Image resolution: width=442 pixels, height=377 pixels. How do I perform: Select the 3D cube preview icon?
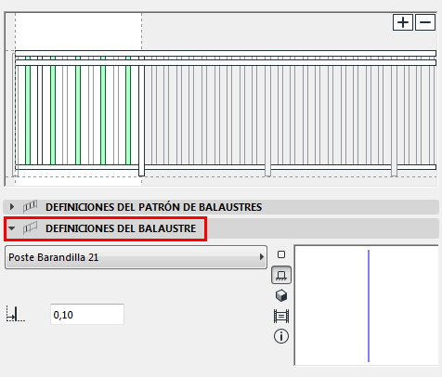[281, 295]
